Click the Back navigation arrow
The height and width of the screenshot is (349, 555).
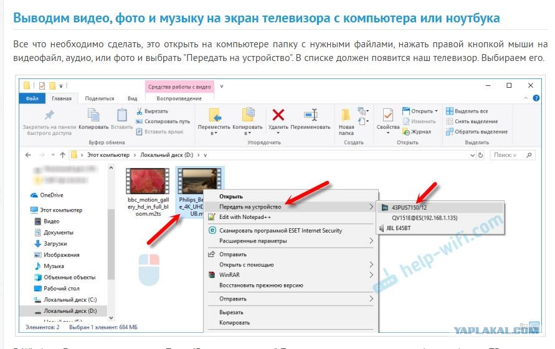pos(28,155)
